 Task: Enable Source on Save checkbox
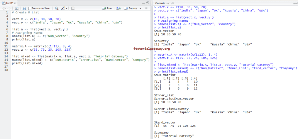[x=29, y=8]
